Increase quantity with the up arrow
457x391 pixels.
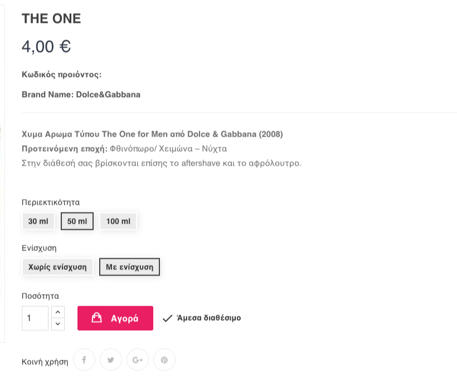(x=58, y=312)
